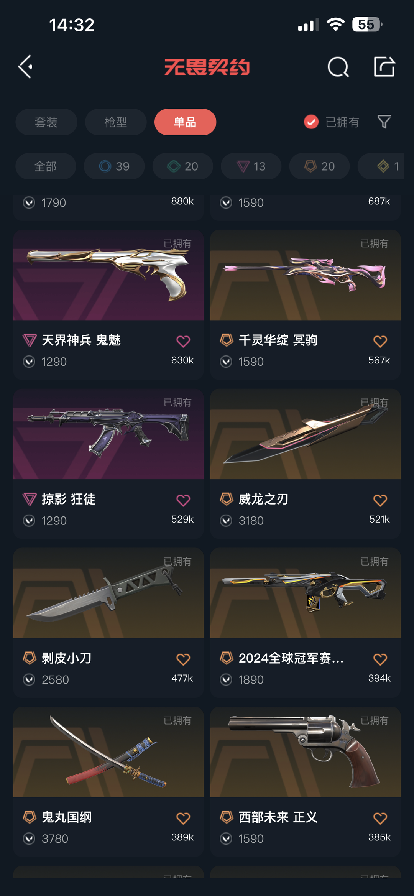
Task: Switch to the 枪型 tab
Action: [x=116, y=122]
